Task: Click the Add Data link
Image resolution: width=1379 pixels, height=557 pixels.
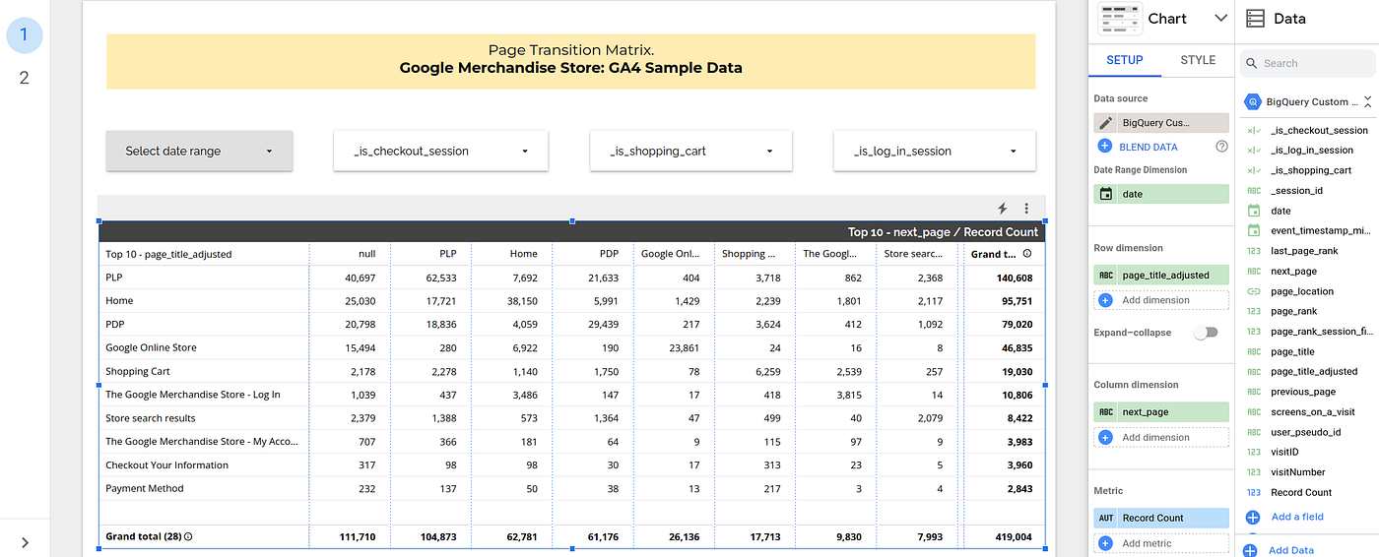Action: 1291,550
